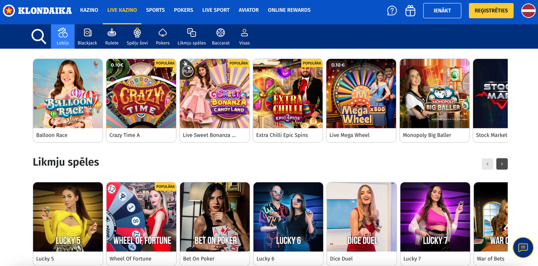This screenshot has height=266, width=538.
Task: Open the gift bonuses icon
Action: click(x=410, y=11)
